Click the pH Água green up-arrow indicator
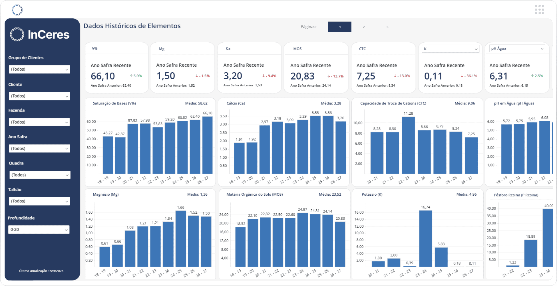The width and height of the screenshot is (557, 286). click(x=537, y=76)
